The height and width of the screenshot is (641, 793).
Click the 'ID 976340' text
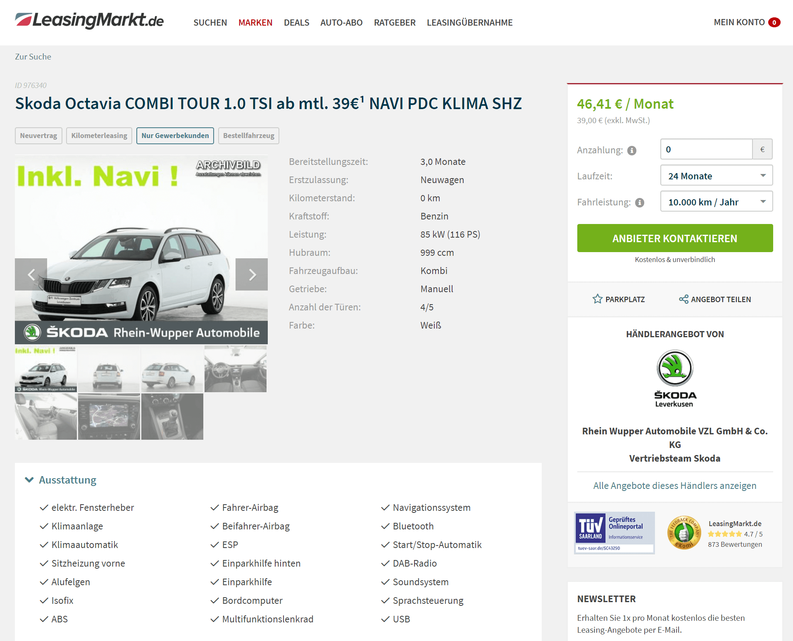31,85
